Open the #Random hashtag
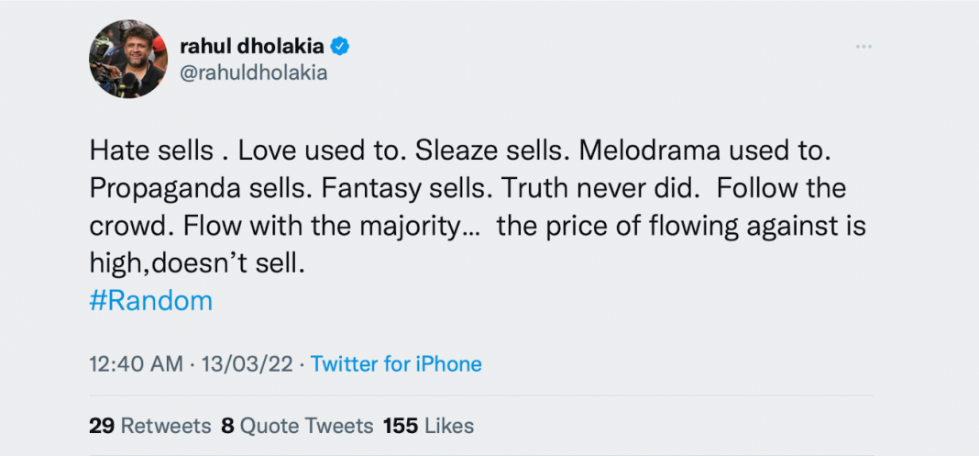 pos(150,301)
